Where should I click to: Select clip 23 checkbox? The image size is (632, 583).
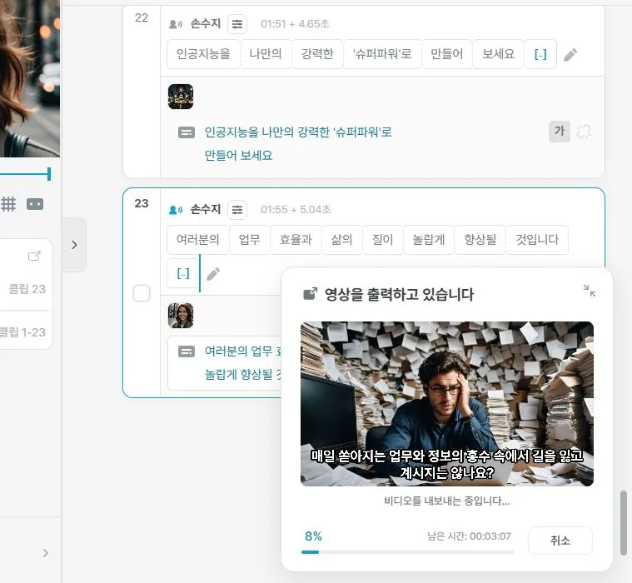pos(142,293)
